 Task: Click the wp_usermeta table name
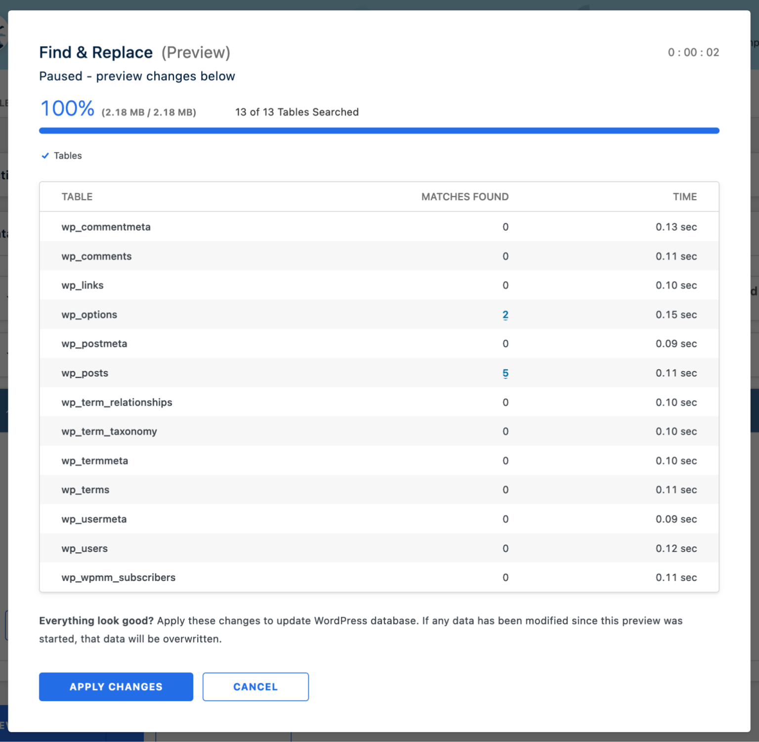click(94, 519)
